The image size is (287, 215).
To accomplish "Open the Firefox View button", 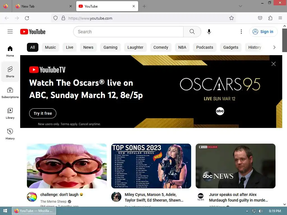I will (x=6, y=6).
